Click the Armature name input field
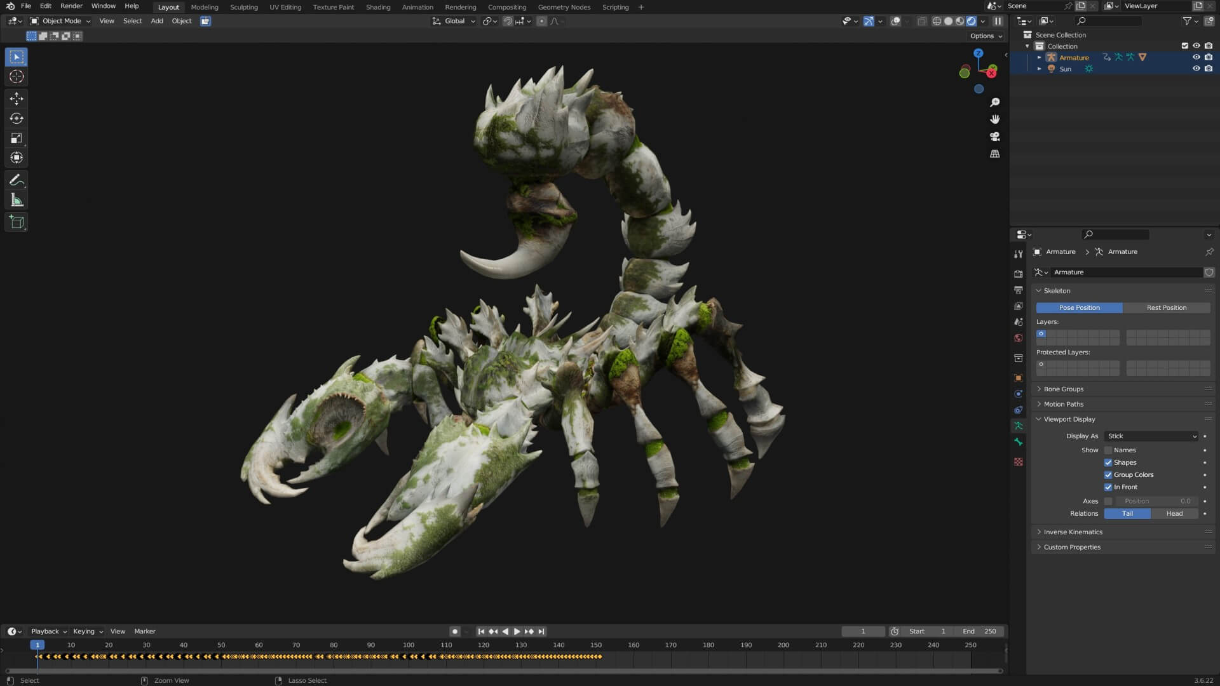Image resolution: width=1220 pixels, height=686 pixels. click(1126, 272)
